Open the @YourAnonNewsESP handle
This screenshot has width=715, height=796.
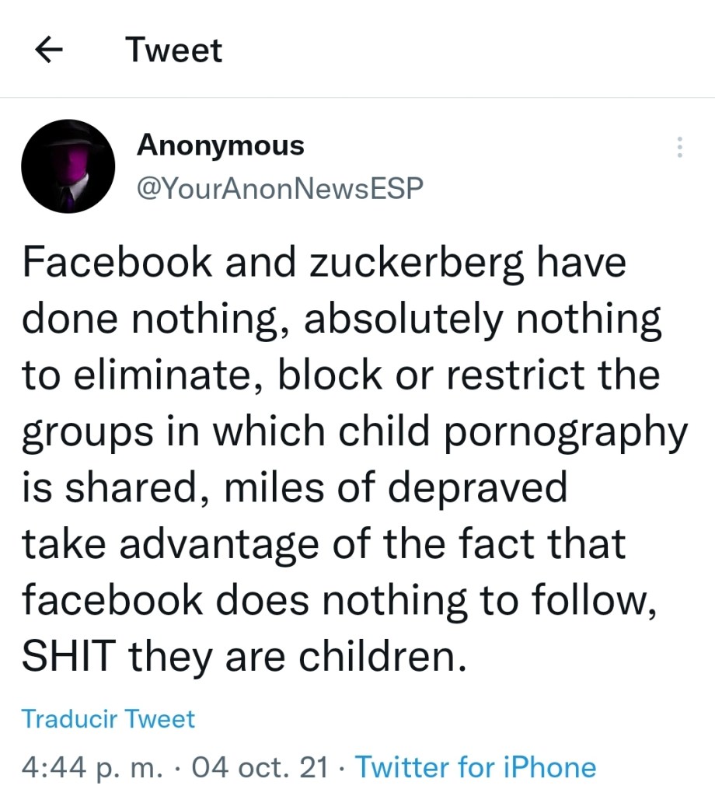tap(280, 188)
